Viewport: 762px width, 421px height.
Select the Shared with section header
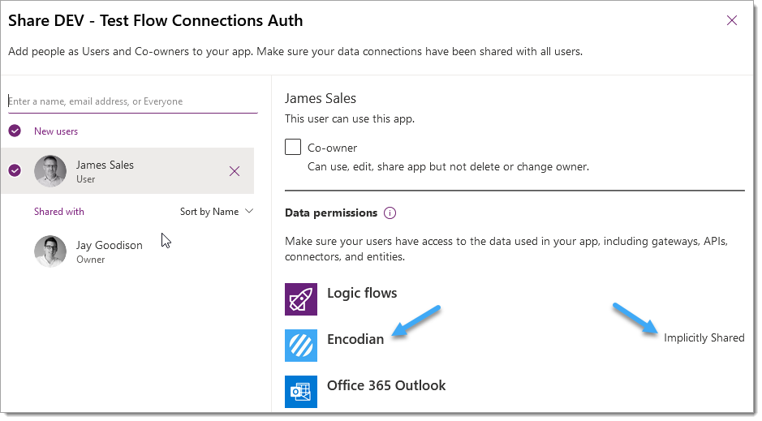click(x=58, y=211)
